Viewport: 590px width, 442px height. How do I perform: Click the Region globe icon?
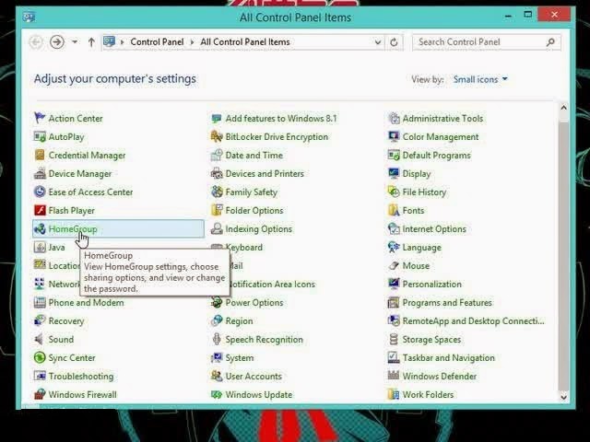(x=217, y=320)
